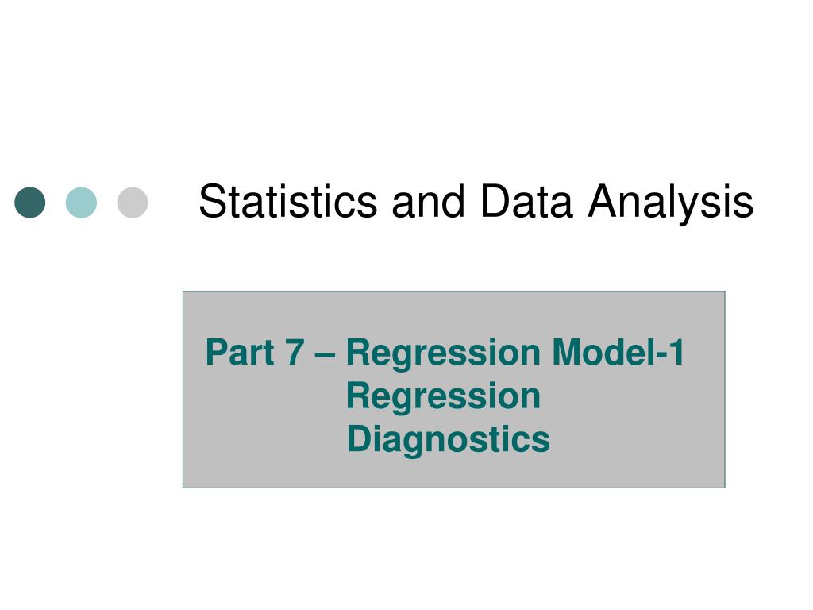Click the standalone 'Regression' second line
The image size is (813, 610).
(x=443, y=398)
